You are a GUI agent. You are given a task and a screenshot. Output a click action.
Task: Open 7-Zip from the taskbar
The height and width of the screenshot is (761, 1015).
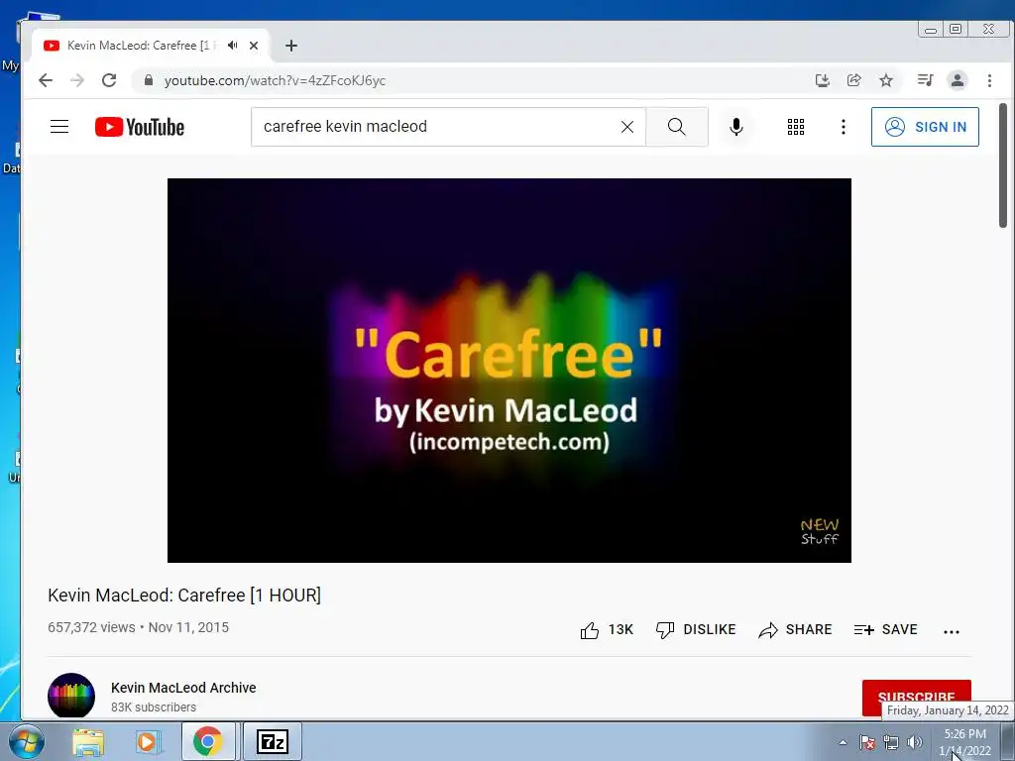click(x=273, y=741)
